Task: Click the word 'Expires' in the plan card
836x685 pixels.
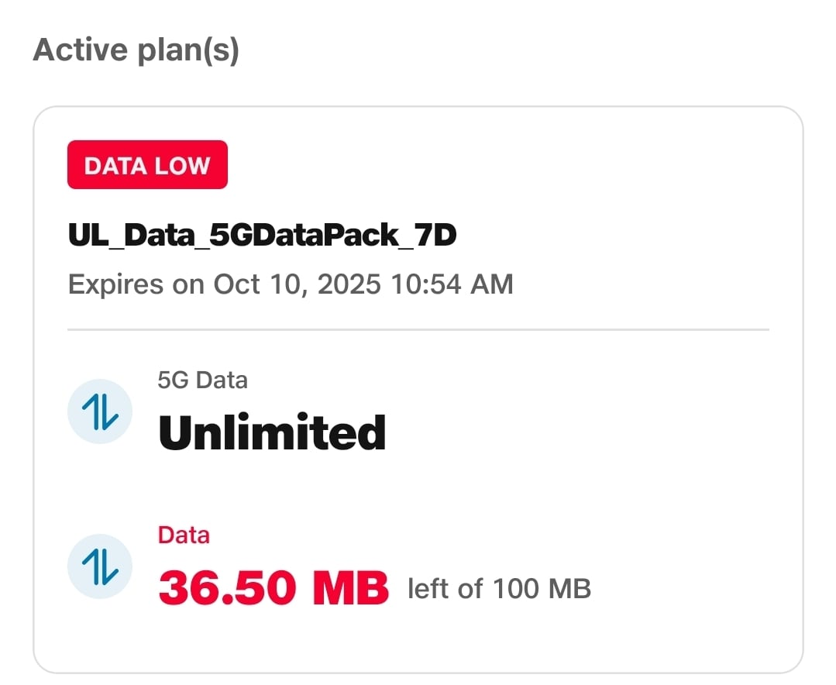Action: 115,284
